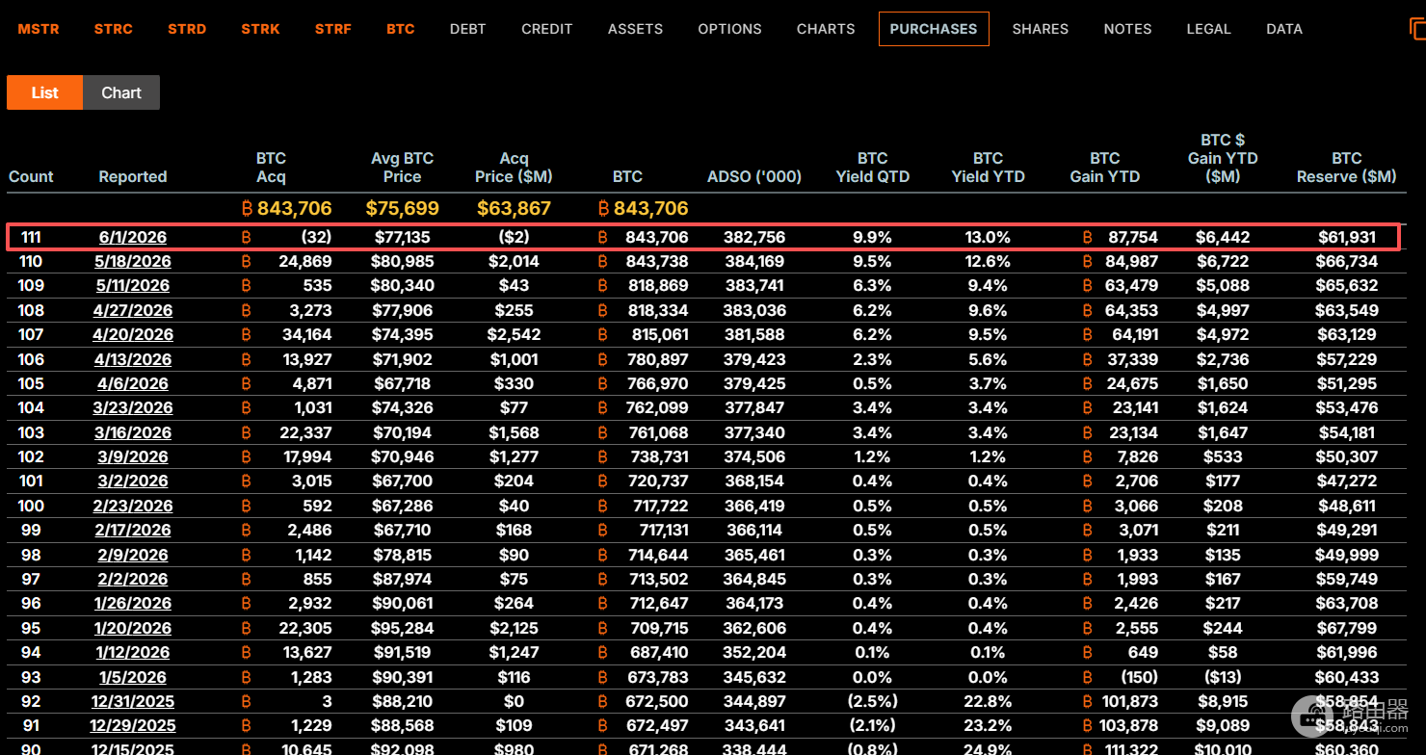Switch to the Chart view toggle
The height and width of the screenshot is (755, 1426).
(121, 92)
